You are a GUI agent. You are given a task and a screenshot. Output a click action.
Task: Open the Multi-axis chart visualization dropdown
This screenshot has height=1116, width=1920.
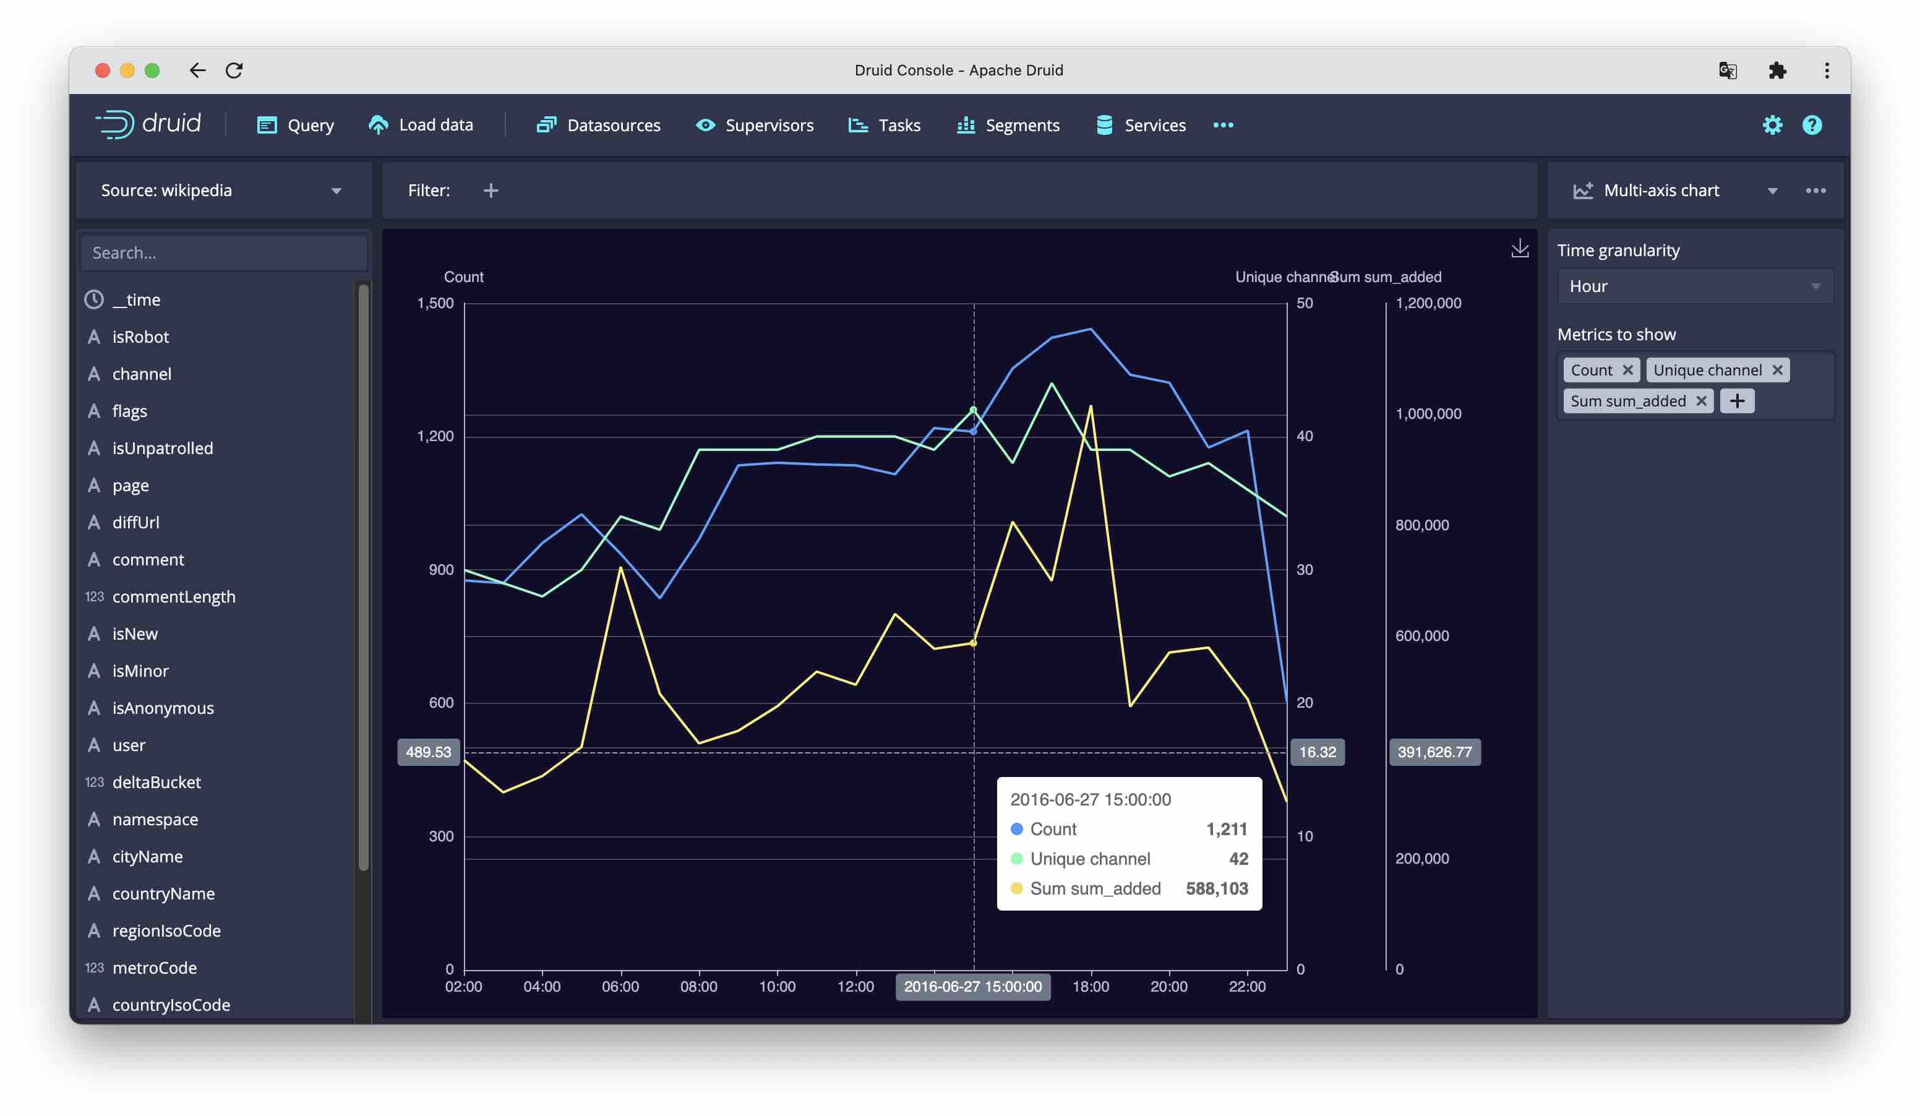point(1774,191)
